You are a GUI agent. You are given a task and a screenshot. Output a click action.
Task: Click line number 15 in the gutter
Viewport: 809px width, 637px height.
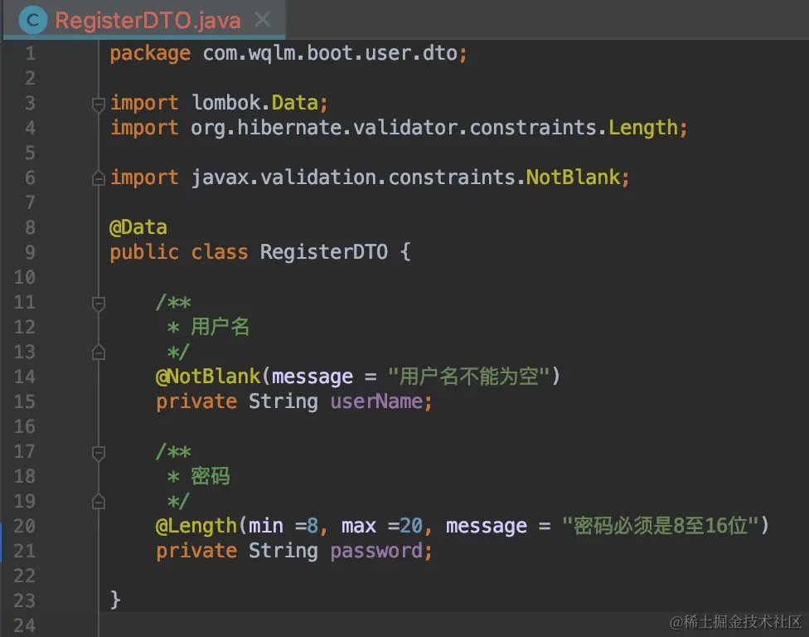[24, 401]
